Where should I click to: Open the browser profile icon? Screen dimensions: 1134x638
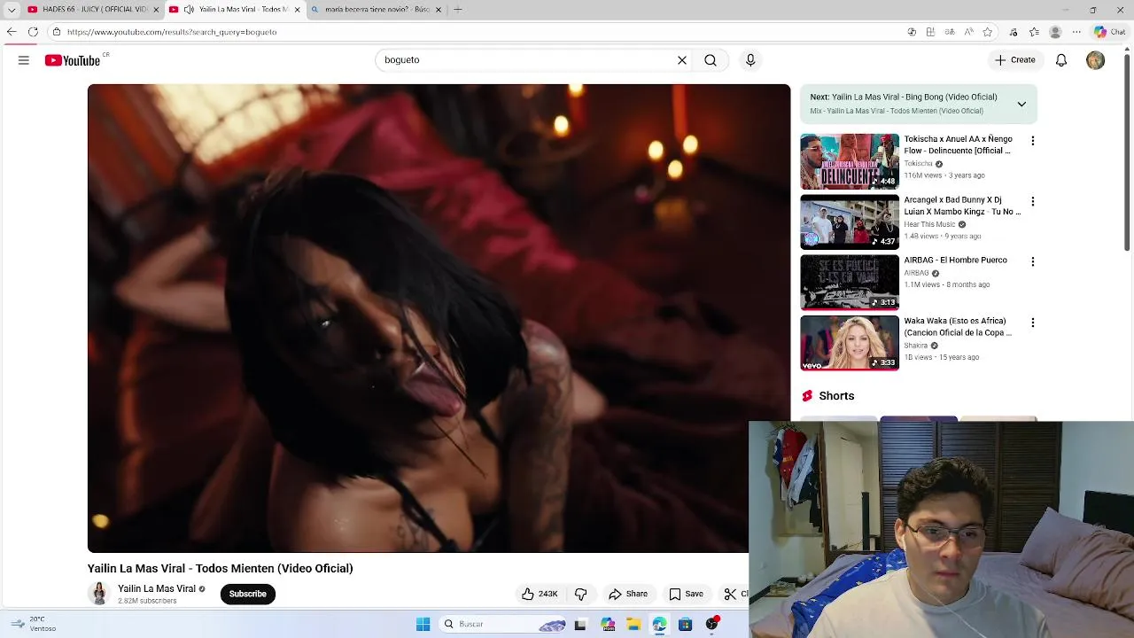[x=1055, y=32]
